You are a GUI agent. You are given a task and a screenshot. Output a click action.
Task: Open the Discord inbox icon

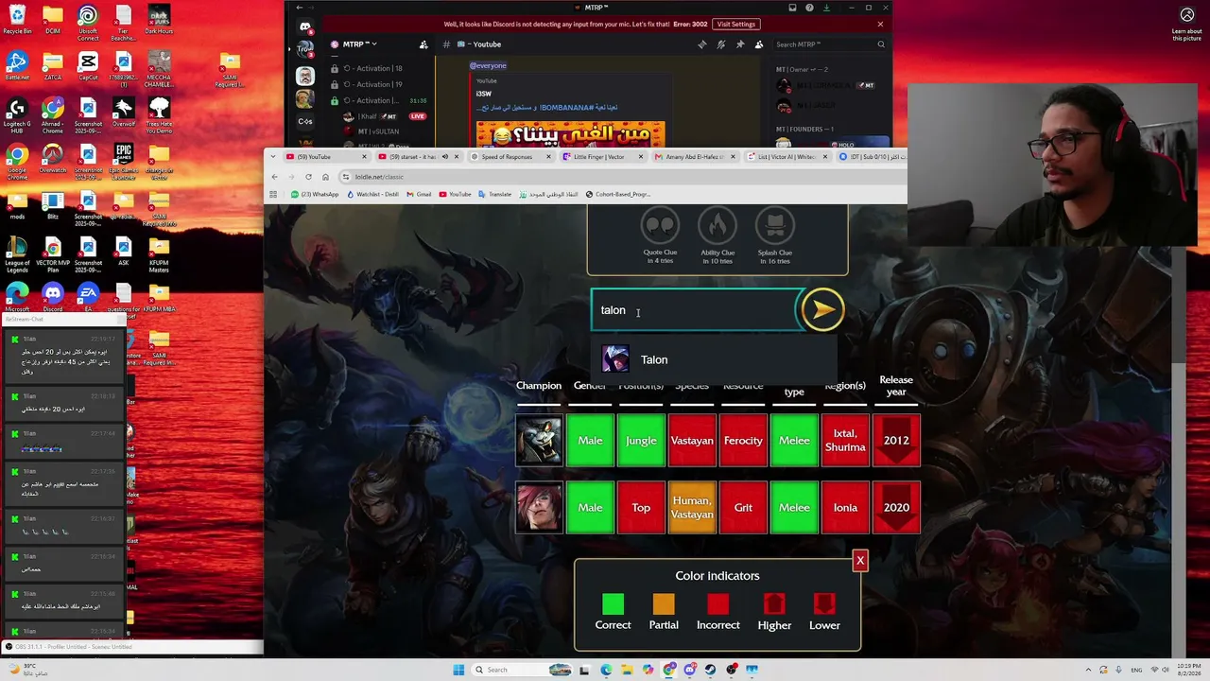pyautogui.click(x=792, y=8)
